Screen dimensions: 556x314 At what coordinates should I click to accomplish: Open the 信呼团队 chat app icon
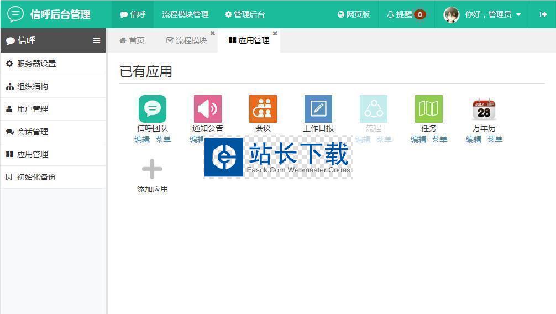tap(152, 109)
